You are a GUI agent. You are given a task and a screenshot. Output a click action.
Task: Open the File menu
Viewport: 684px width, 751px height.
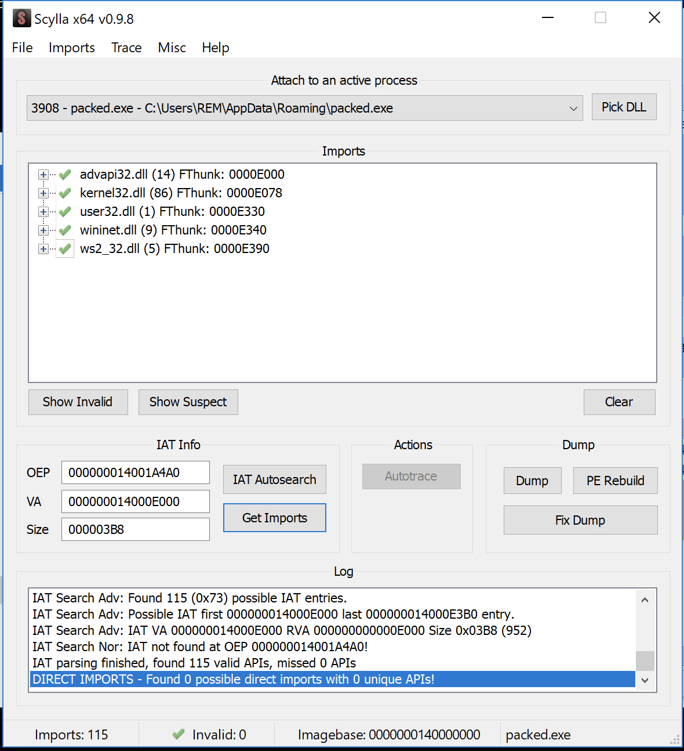23,48
